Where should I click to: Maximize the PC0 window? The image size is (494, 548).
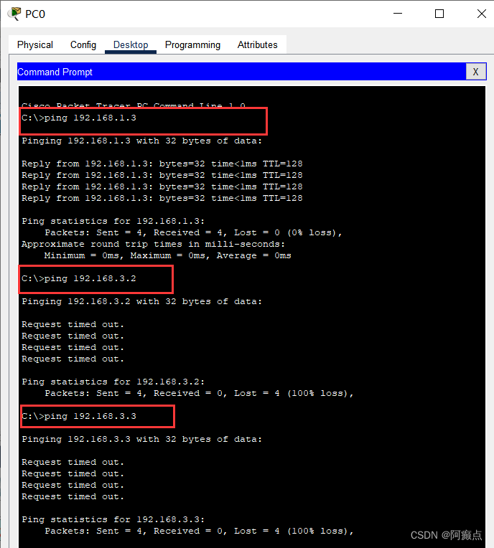[x=439, y=14]
